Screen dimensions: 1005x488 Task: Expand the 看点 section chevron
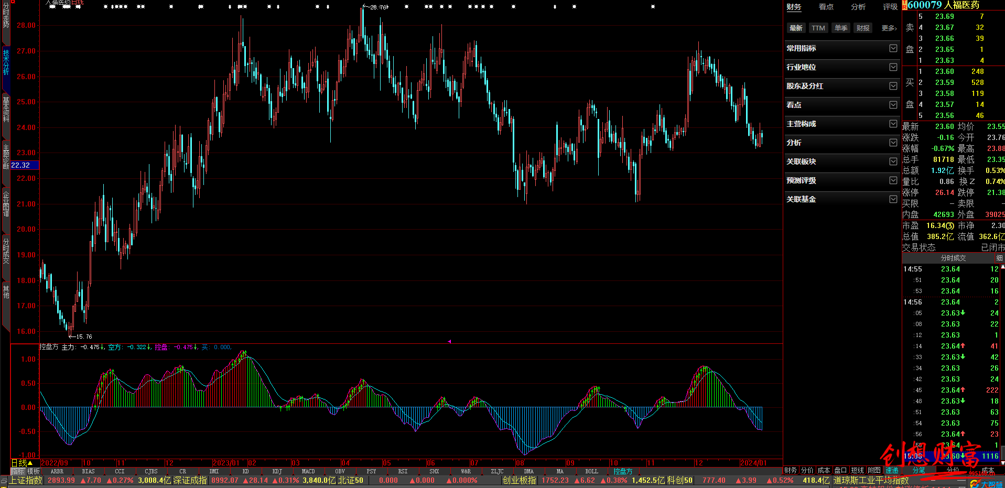893,105
